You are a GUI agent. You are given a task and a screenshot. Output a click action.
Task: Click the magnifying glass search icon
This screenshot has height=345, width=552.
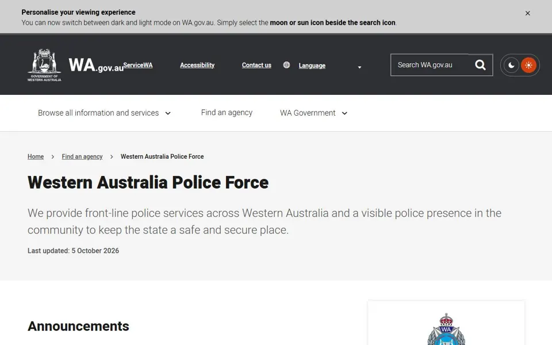coord(480,65)
